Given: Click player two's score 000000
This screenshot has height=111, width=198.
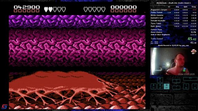Looking at the screenshot, I should click(x=124, y=7).
